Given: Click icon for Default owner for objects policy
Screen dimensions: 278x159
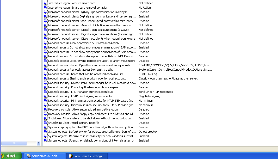Looking at the screenshot, I should point(46,132).
